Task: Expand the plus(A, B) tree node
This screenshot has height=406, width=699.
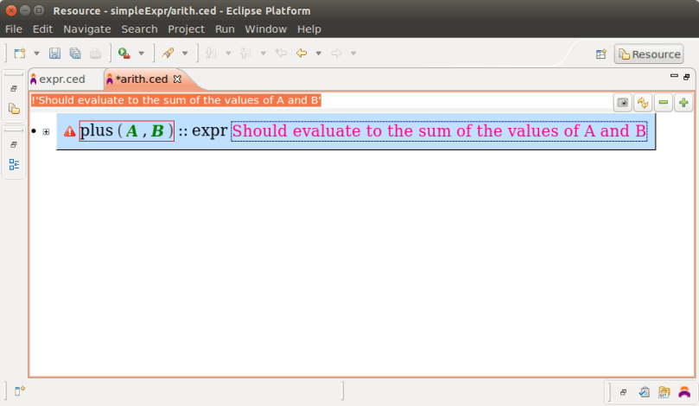Action: click(x=46, y=132)
